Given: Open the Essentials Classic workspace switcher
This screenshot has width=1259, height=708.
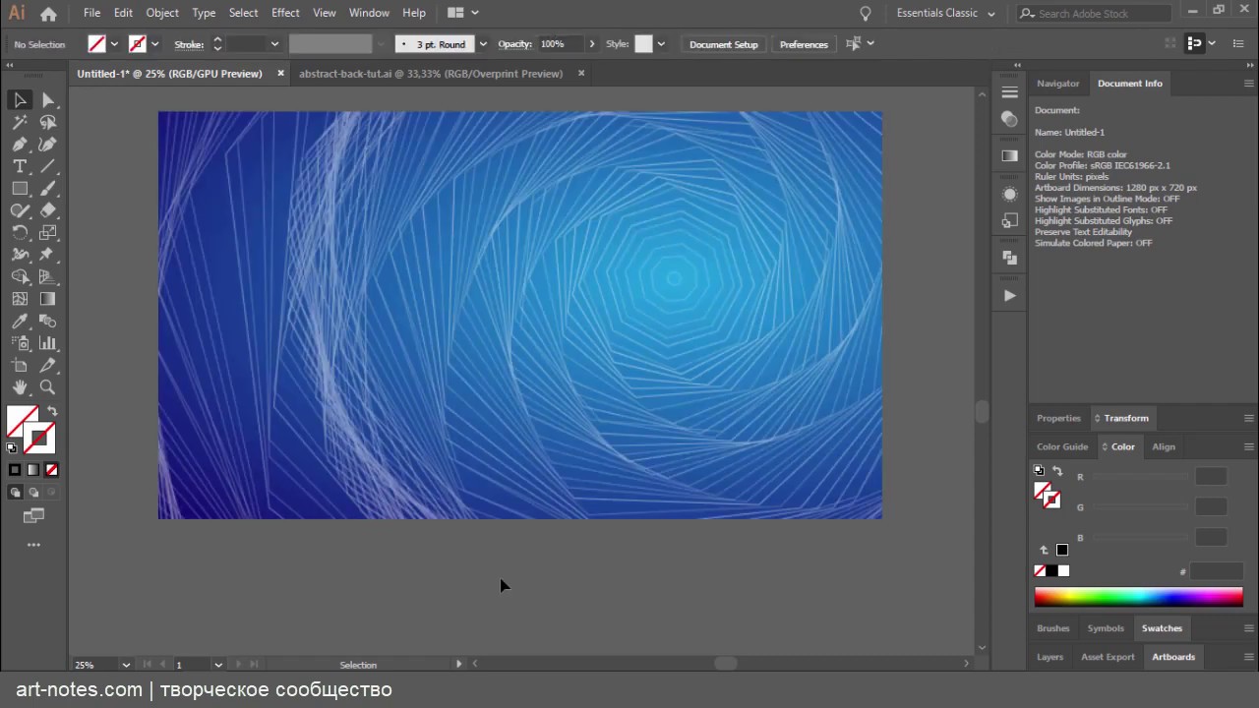Looking at the screenshot, I should point(945,13).
